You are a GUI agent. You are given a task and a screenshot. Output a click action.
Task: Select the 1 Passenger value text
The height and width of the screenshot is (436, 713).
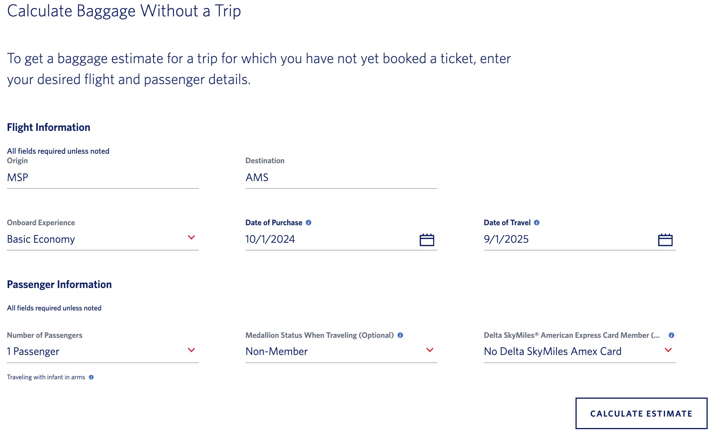32,351
